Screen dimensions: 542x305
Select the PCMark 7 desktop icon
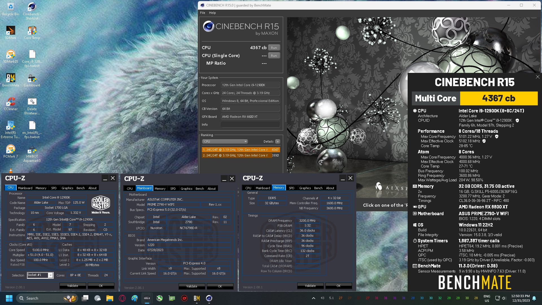click(x=10, y=151)
